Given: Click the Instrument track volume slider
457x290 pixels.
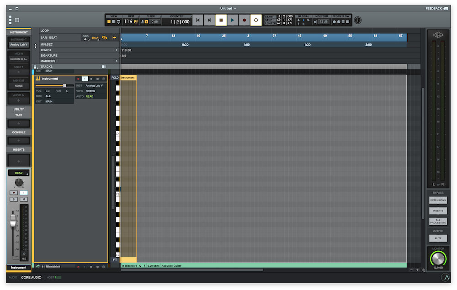Looking at the screenshot, I should (x=64, y=85).
